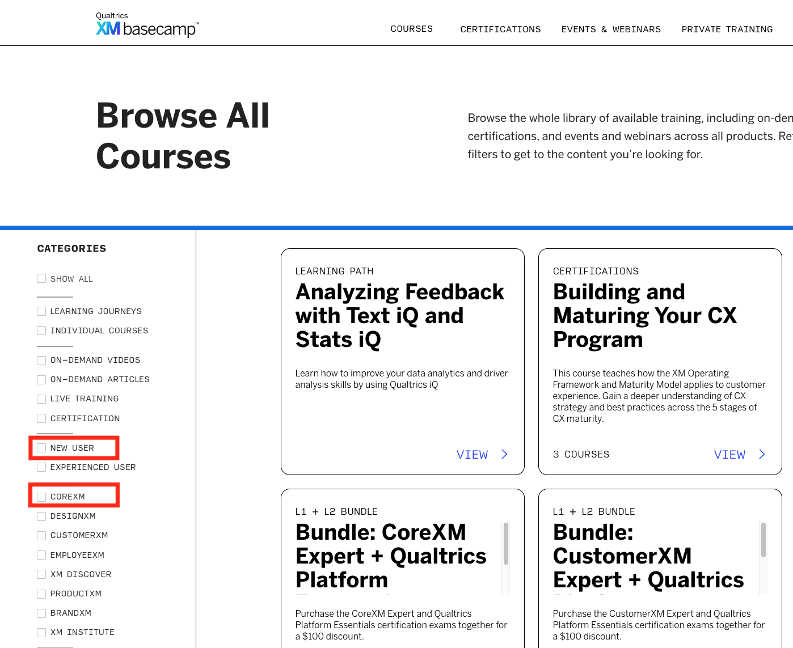This screenshot has height=648, width=793.
Task: Click the arrow icon on Analyzing Feedback card
Action: click(x=504, y=455)
